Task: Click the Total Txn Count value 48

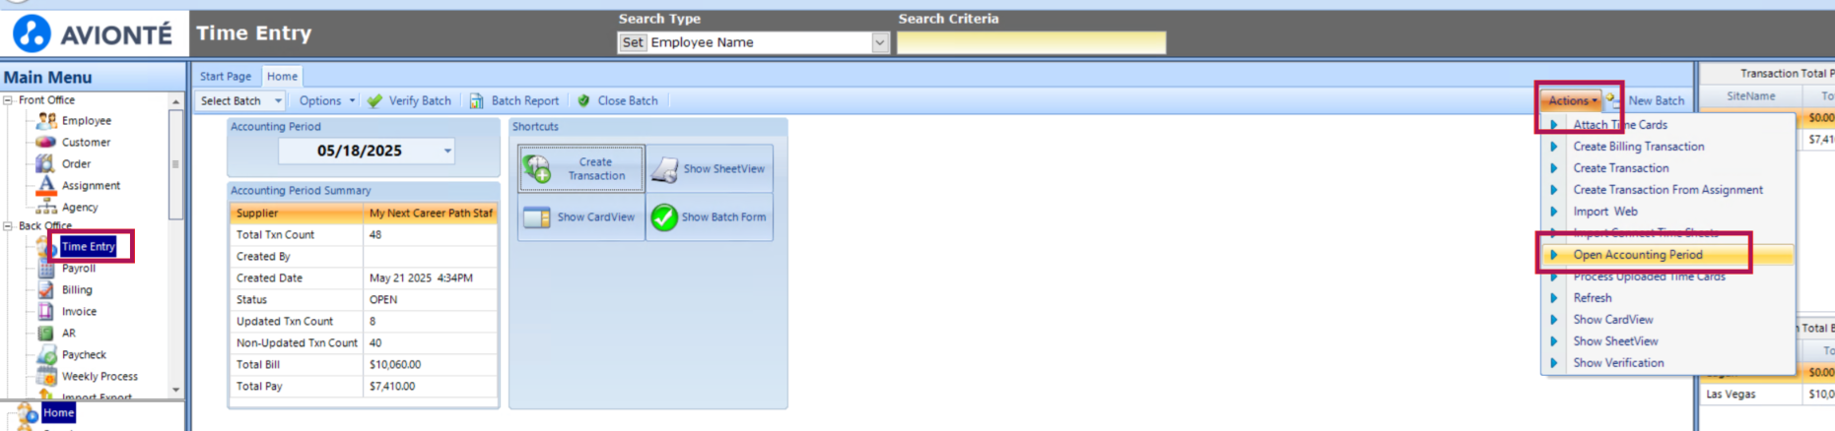Action: point(431,234)
